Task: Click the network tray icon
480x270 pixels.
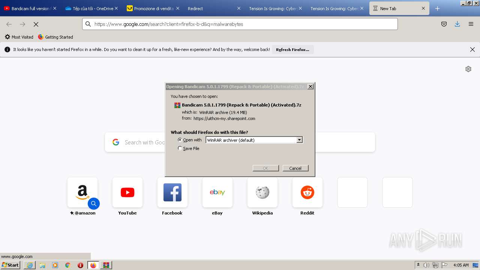Action: coord(435,265)
